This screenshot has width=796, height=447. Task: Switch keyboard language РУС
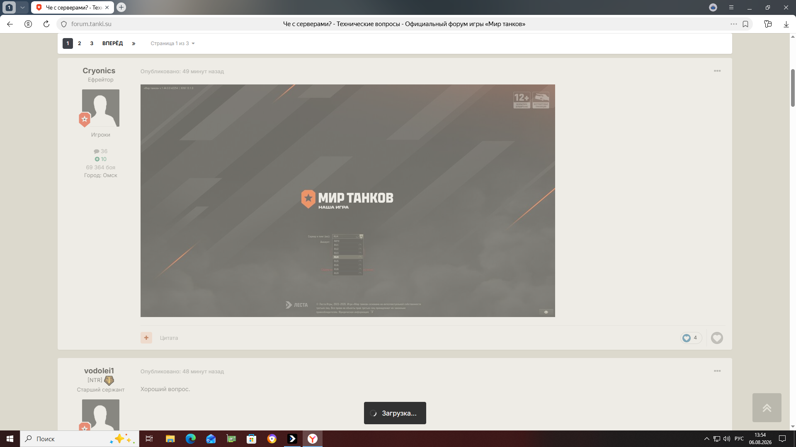pos(739,439)
